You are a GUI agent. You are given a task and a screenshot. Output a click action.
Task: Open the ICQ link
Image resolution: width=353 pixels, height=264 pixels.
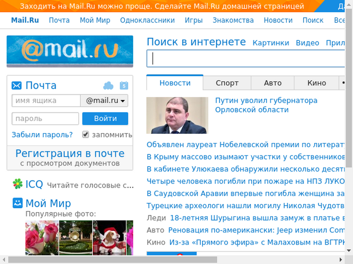coord(34,184)
